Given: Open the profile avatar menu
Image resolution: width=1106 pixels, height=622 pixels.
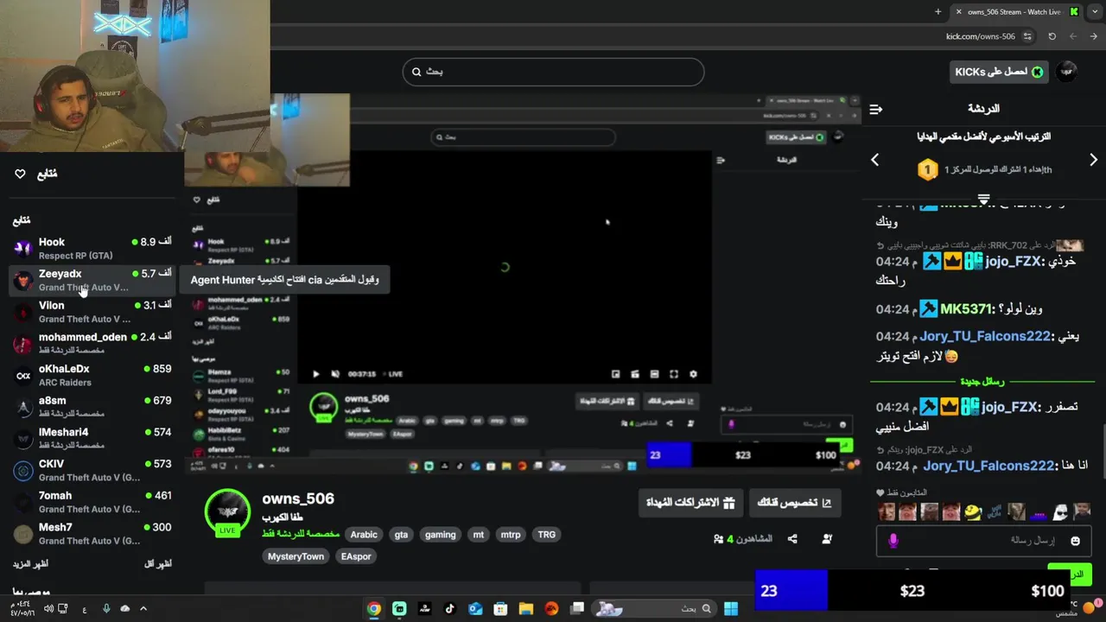Looking at the screenshot, I should pos(1067,72).
